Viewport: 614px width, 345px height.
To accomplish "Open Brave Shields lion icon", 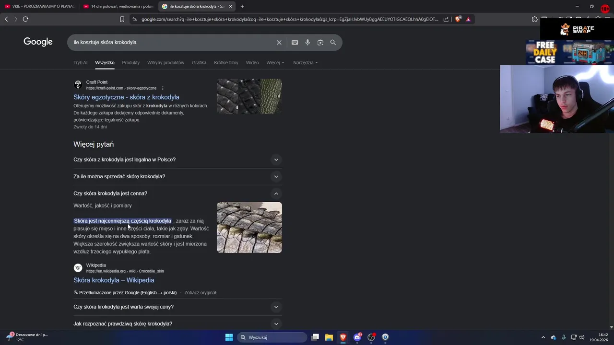I will click(x=458, y=19).
